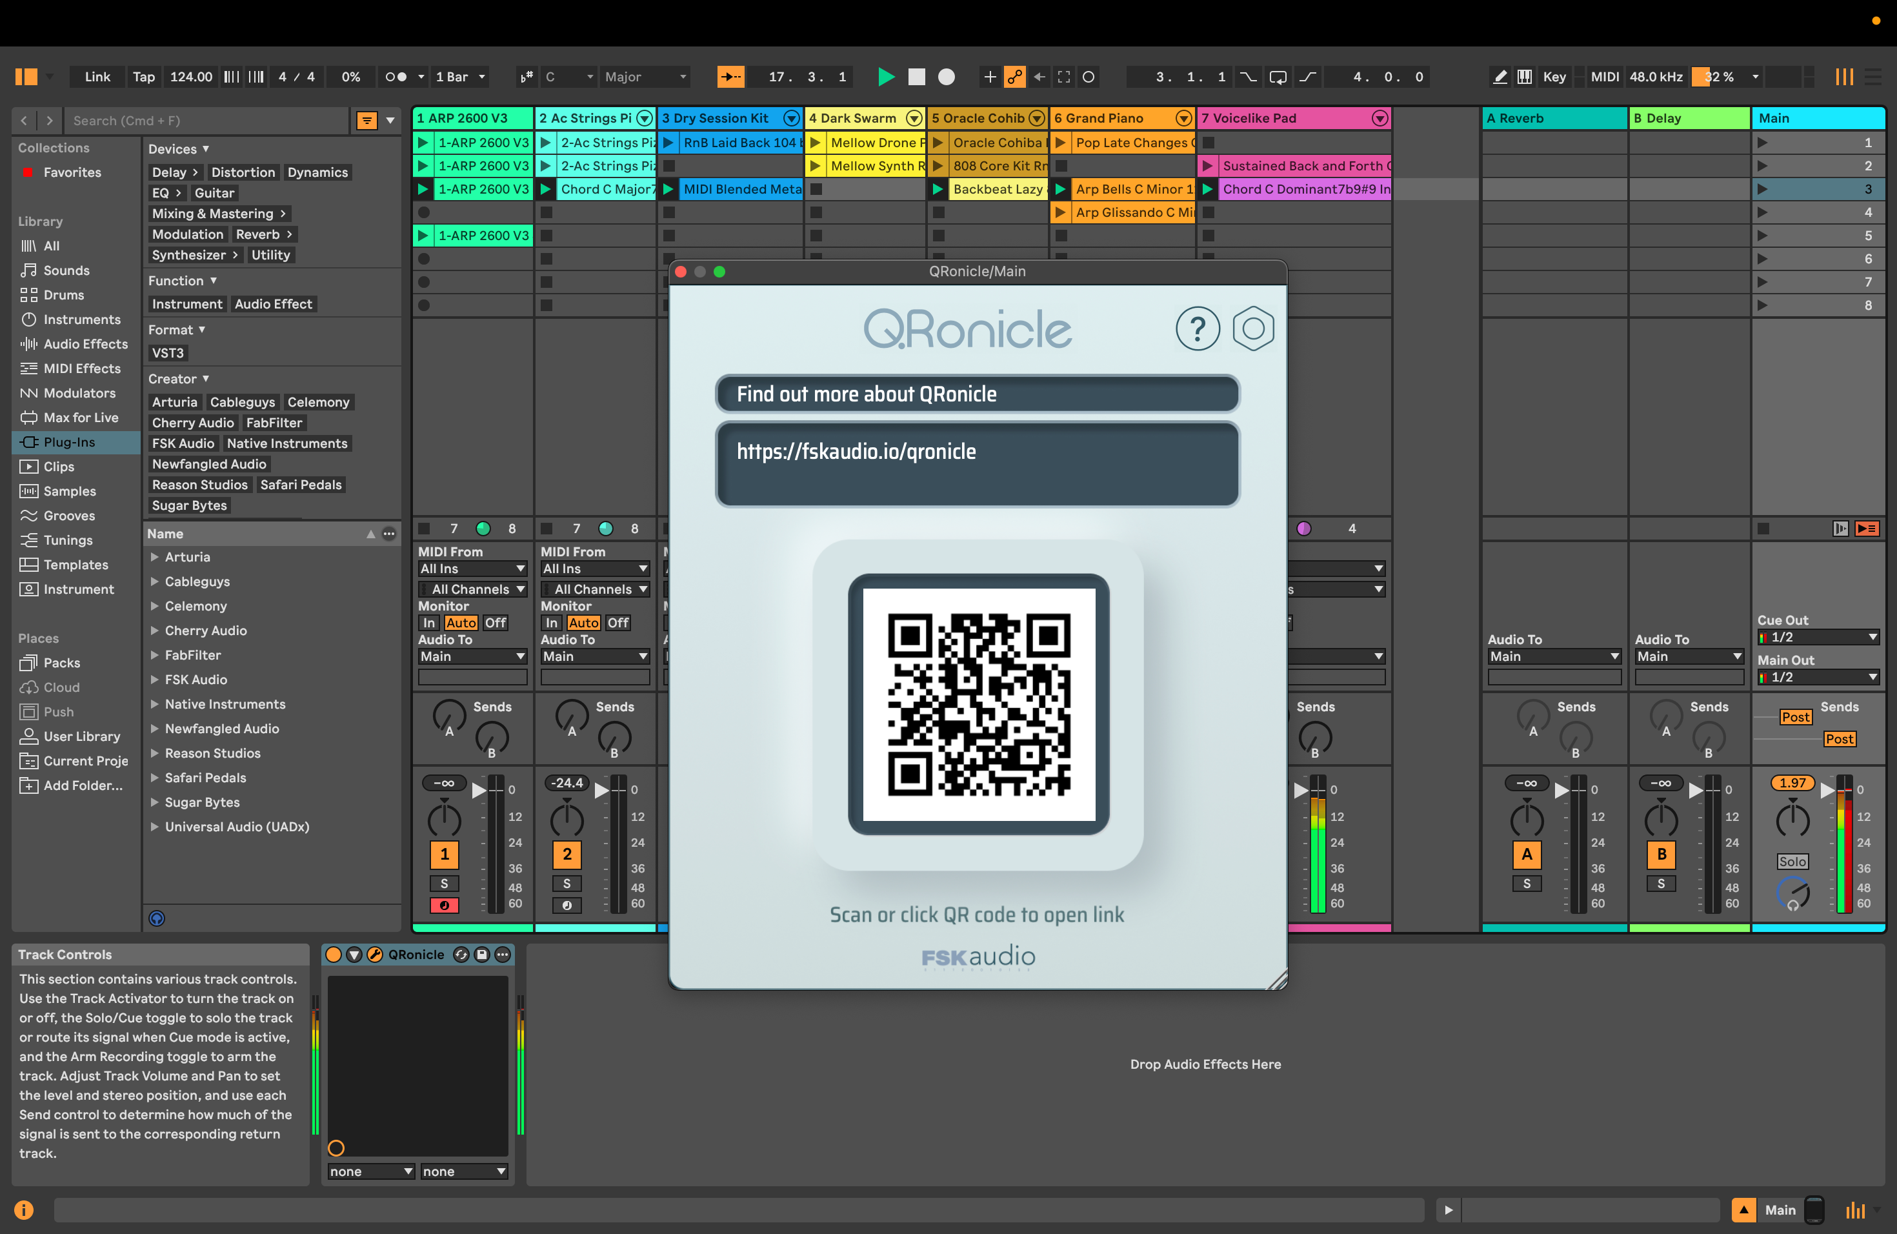Open the Cue Out 1/2 dropdown
The image size is (1897, 1234).
tap(1818, 637)
